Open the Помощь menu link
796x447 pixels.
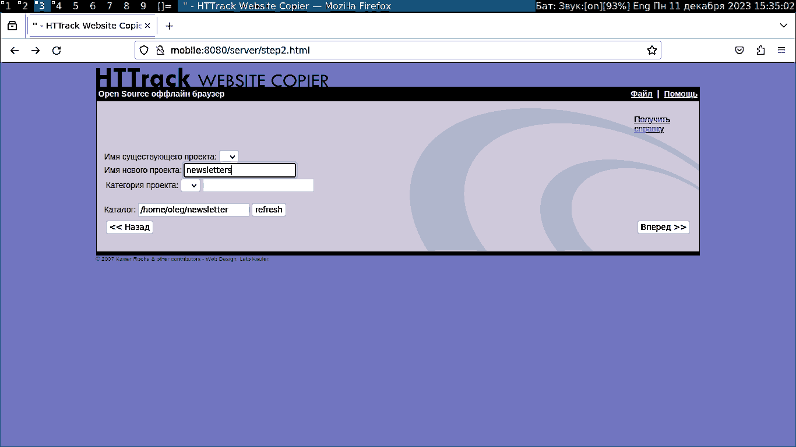click(680, 94)
